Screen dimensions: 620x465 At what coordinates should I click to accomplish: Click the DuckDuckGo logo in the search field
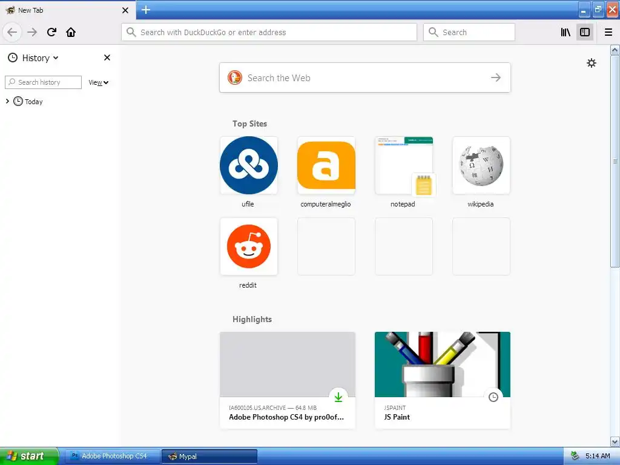[234, 77]
